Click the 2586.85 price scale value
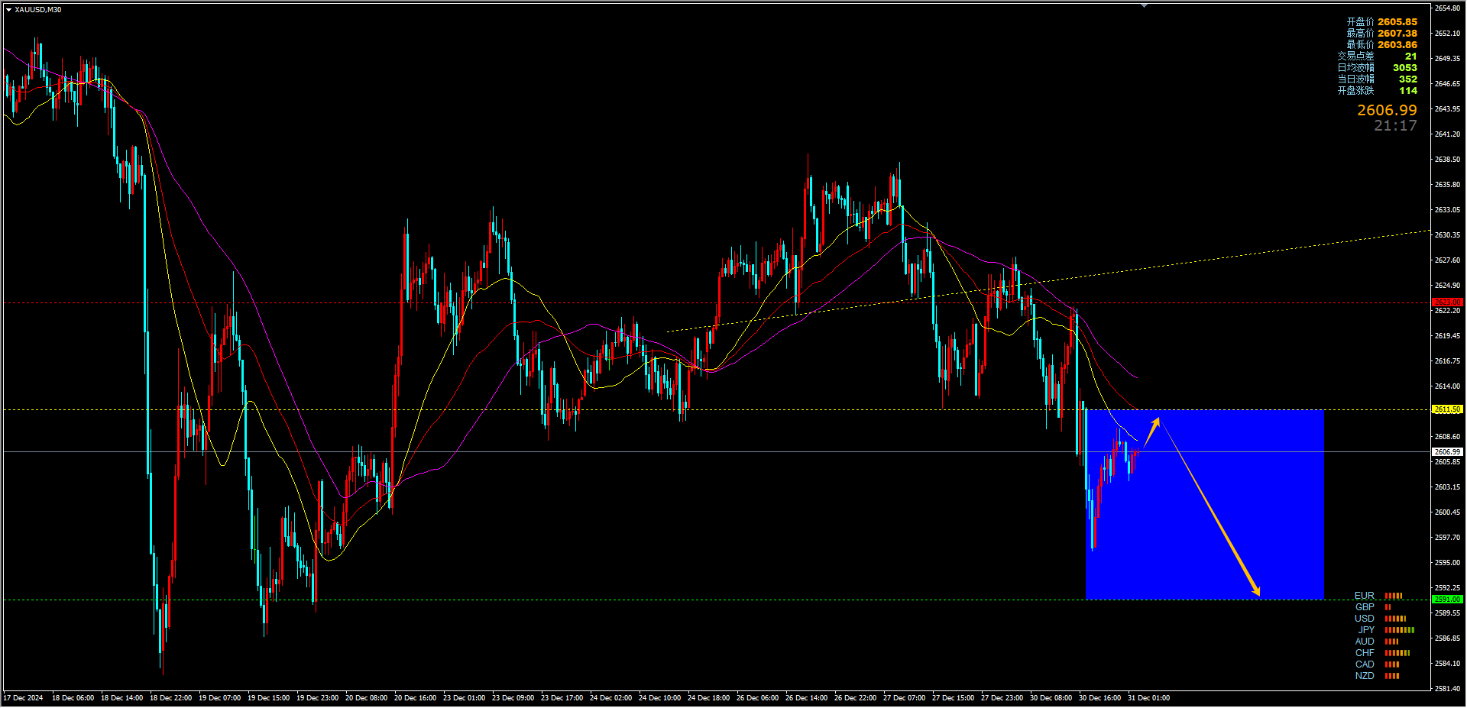Screen dimensions: 1467x708 [1447, 638]
